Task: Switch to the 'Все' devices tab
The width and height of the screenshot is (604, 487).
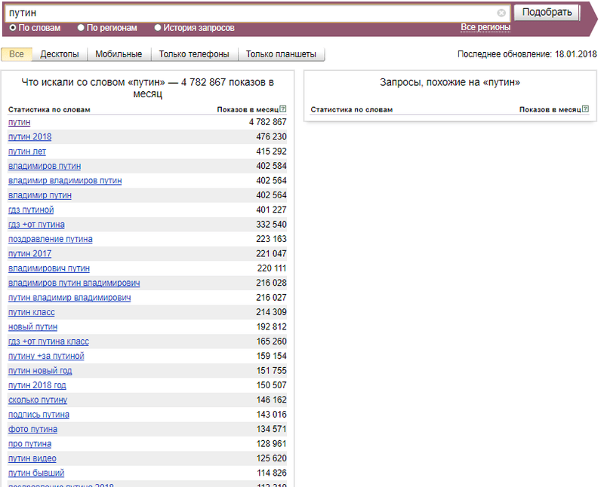Action: coord(17,54)
